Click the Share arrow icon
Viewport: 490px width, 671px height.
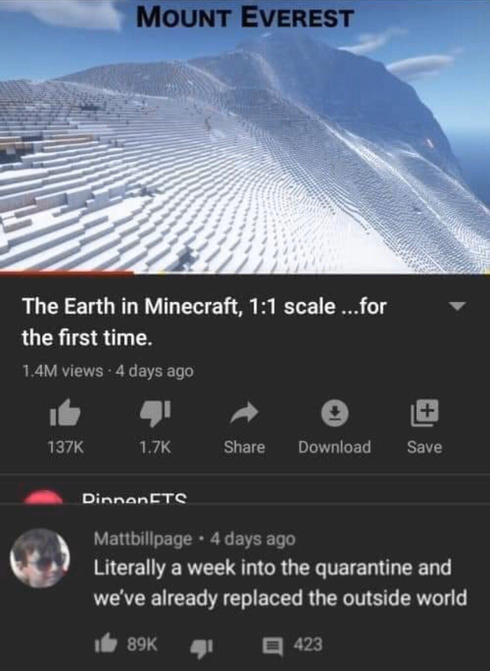(244, 413)
